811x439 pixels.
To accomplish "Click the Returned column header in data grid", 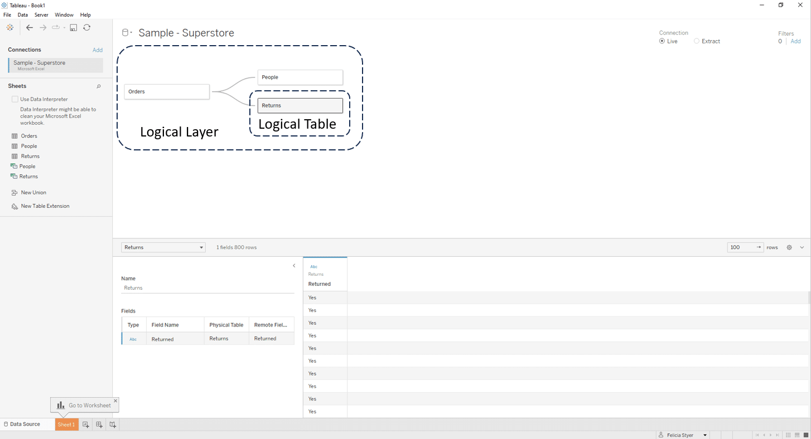I will tap(320, 284).
